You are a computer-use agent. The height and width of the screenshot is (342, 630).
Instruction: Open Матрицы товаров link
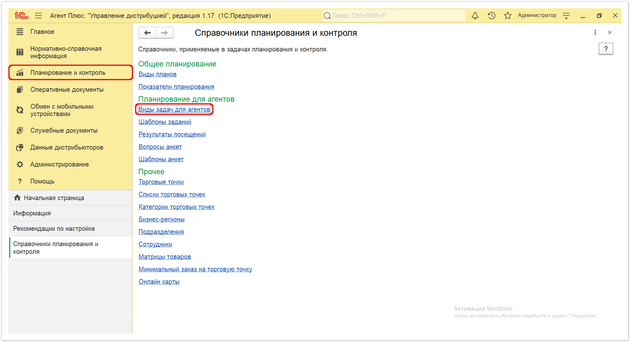[165, 257]
